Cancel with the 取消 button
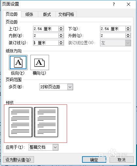This screenshot has height=166, width=137. [122, 160]
